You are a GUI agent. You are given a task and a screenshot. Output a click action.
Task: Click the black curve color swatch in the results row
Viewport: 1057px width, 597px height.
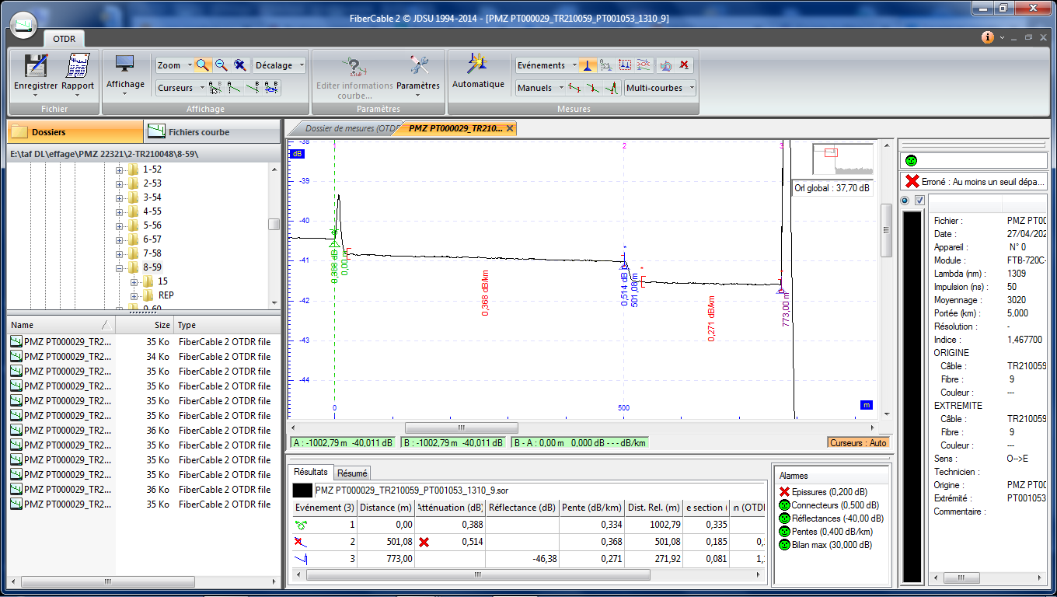click(302, 491)
